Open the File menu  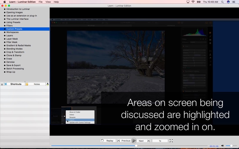(x=41, y=2)
